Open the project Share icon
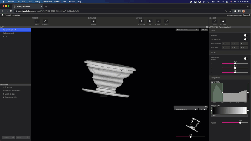Image resolution: width=251 pixels, height=141 pixels. coord(215,21)
